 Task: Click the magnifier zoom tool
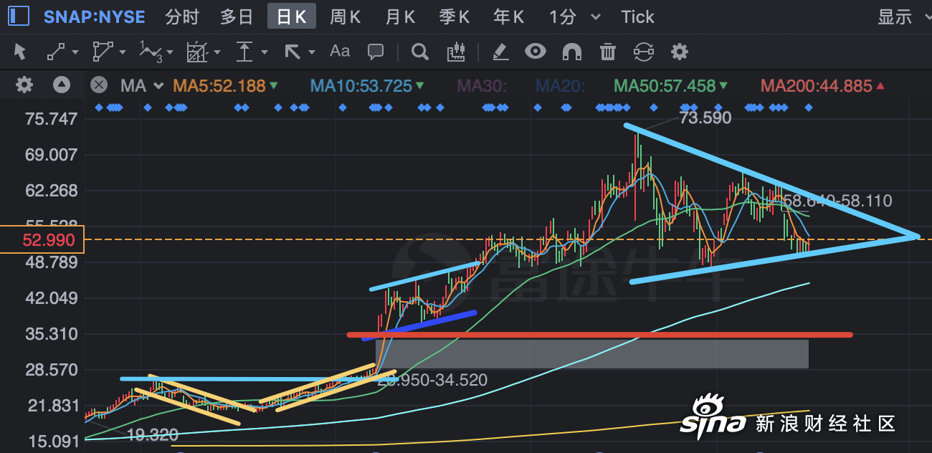pos(420,52)
